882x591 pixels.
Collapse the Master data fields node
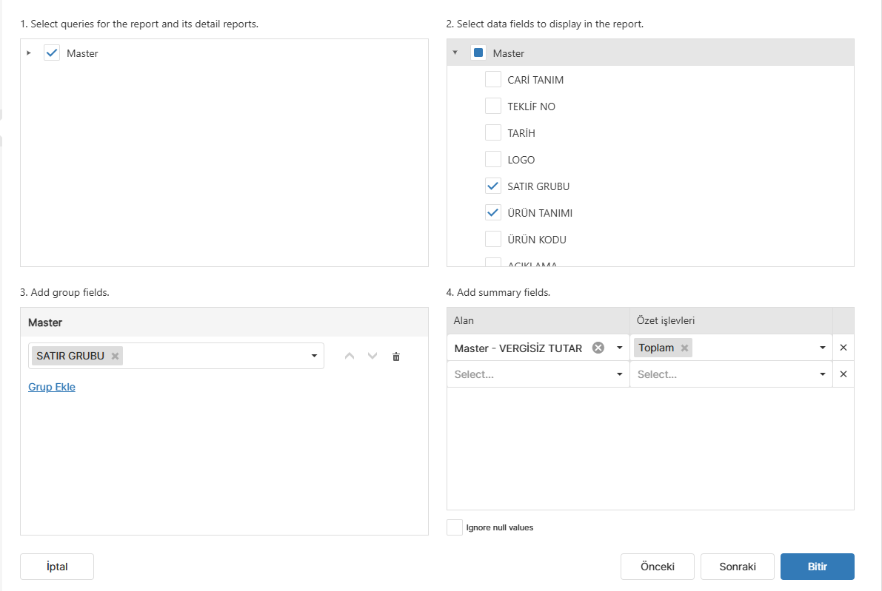click(x=455, y=53)
